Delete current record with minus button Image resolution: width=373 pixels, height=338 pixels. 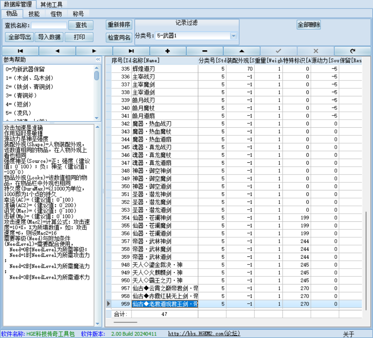(205, 51)
